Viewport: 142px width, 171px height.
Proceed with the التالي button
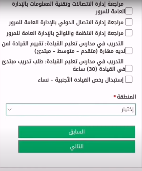click(77, 146)
